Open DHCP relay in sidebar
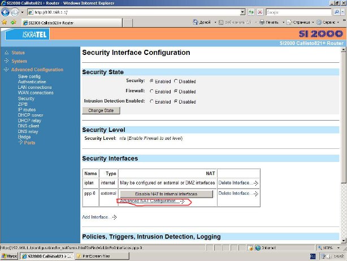The height and width of the screenshot is (261, 347). (x=29, y=121)
